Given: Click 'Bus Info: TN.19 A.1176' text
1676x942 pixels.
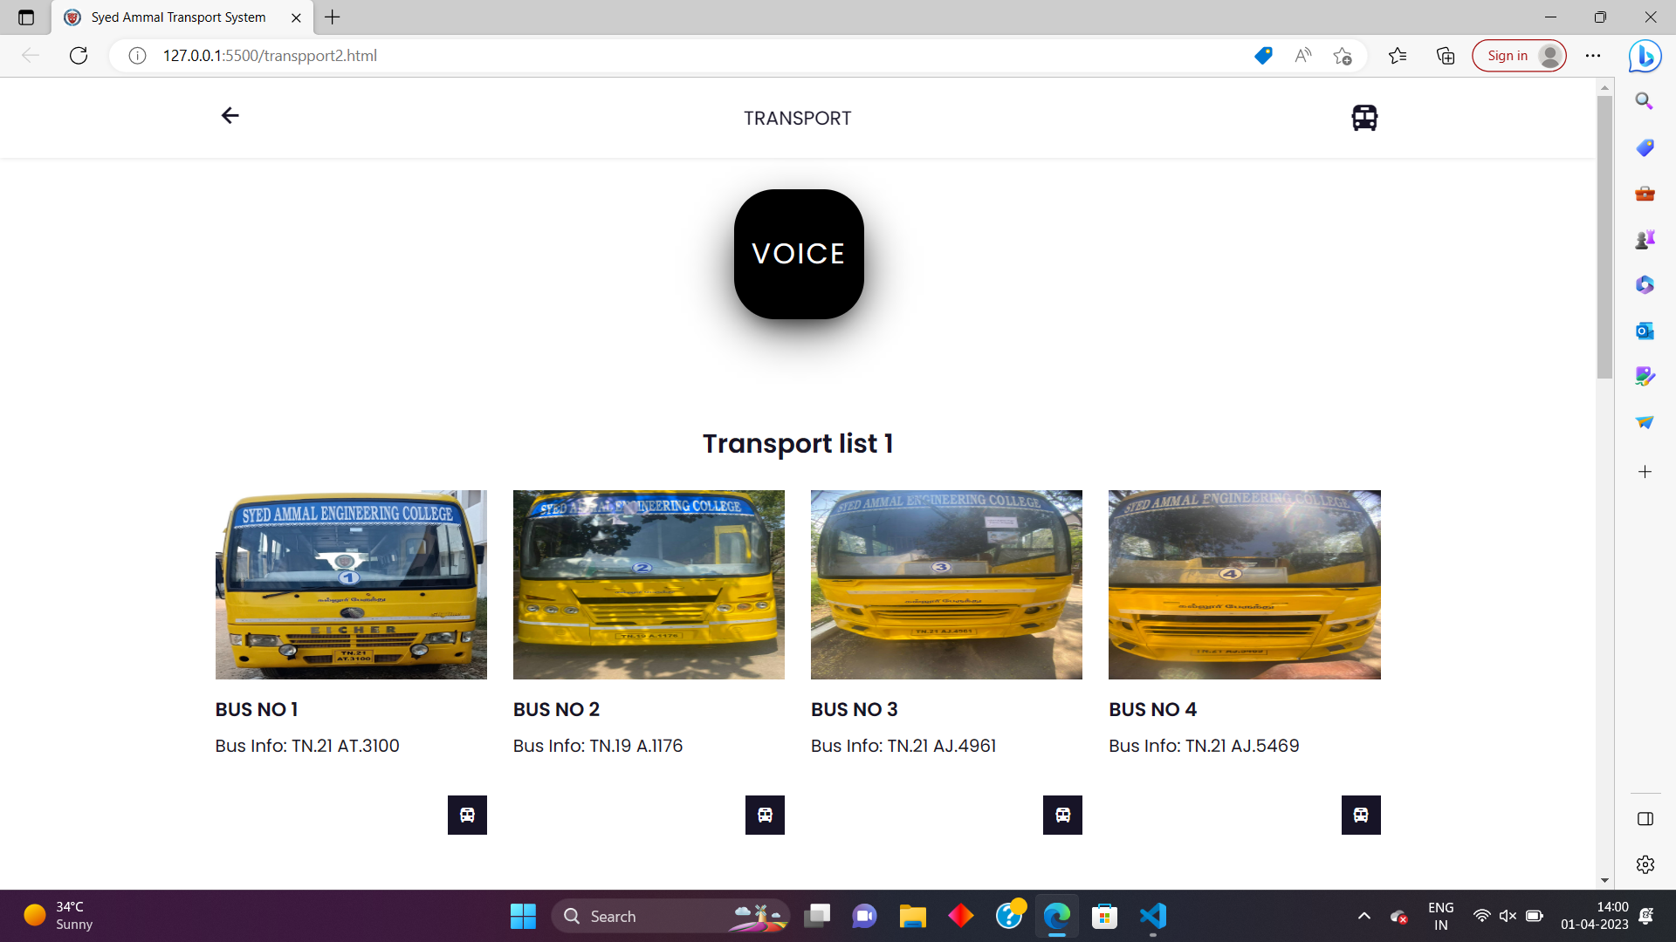Looking at the screenshot, I should tap(598, 746).
